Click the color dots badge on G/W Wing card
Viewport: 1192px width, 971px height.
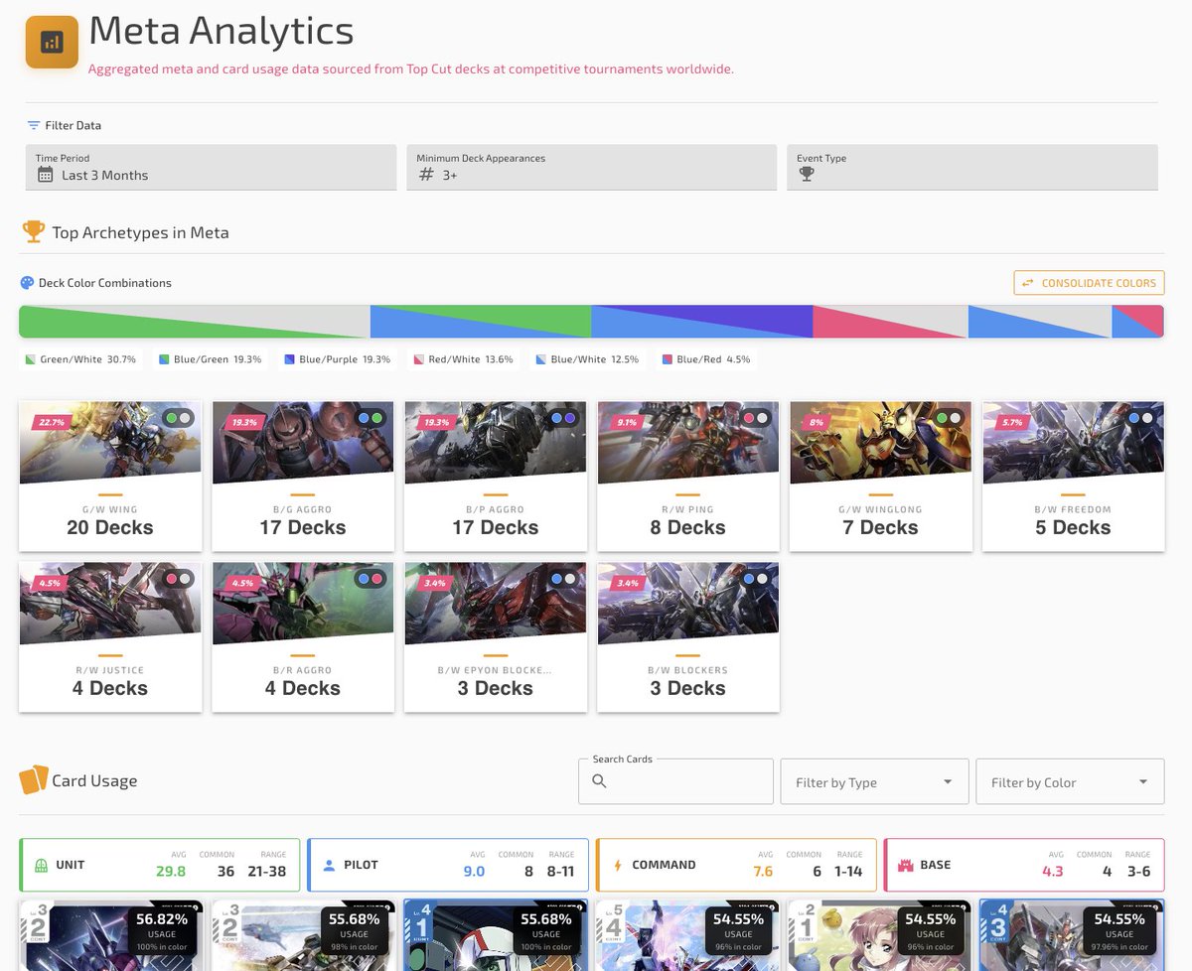pyautogui.click(x=180, y=418)
